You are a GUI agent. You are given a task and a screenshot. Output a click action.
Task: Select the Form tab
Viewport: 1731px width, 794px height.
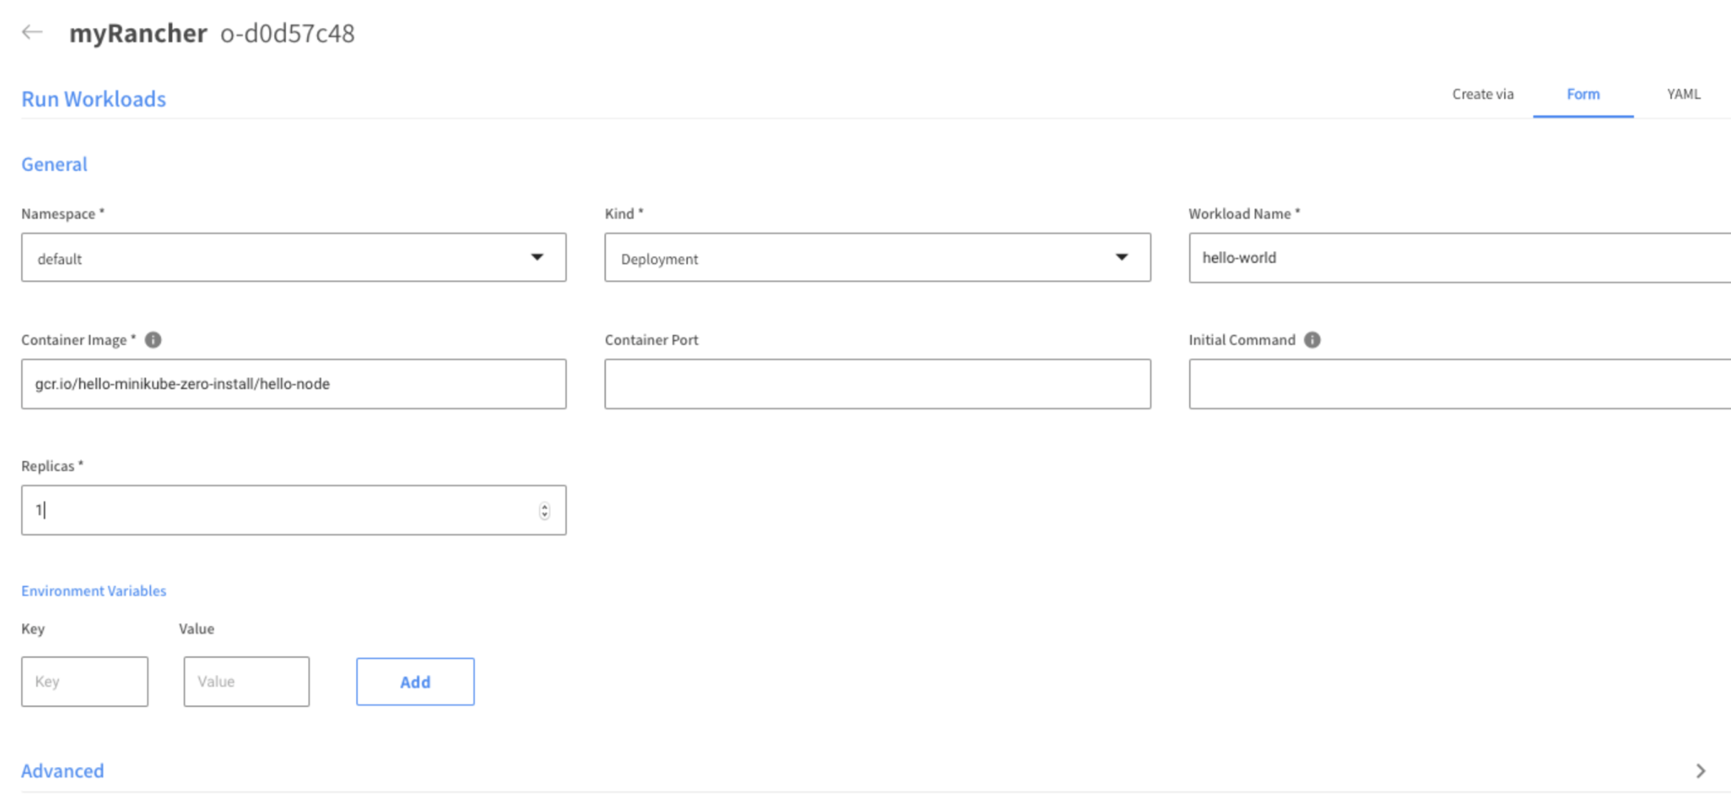pyautogui.click(x=1583, y=94)
